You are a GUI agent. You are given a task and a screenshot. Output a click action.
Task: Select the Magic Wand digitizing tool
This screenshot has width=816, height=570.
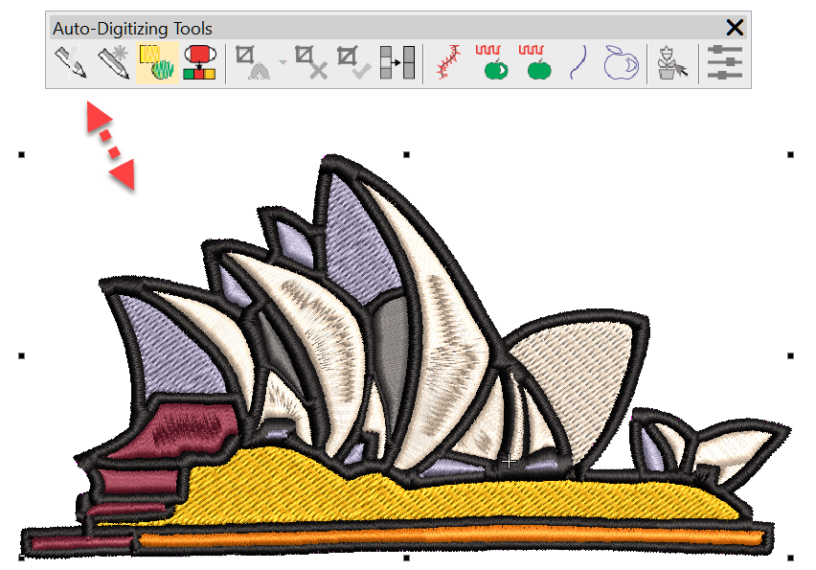pyautogui.click(x=247, y=61)
